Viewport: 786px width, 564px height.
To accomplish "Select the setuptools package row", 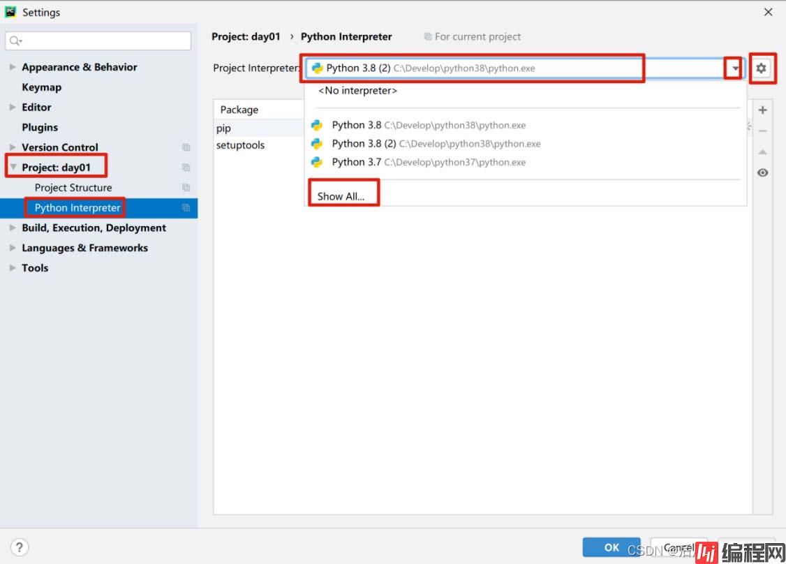I will click(241, 145).
